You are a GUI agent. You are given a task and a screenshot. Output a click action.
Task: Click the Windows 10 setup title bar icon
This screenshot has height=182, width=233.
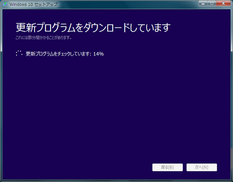pos(5,4)
